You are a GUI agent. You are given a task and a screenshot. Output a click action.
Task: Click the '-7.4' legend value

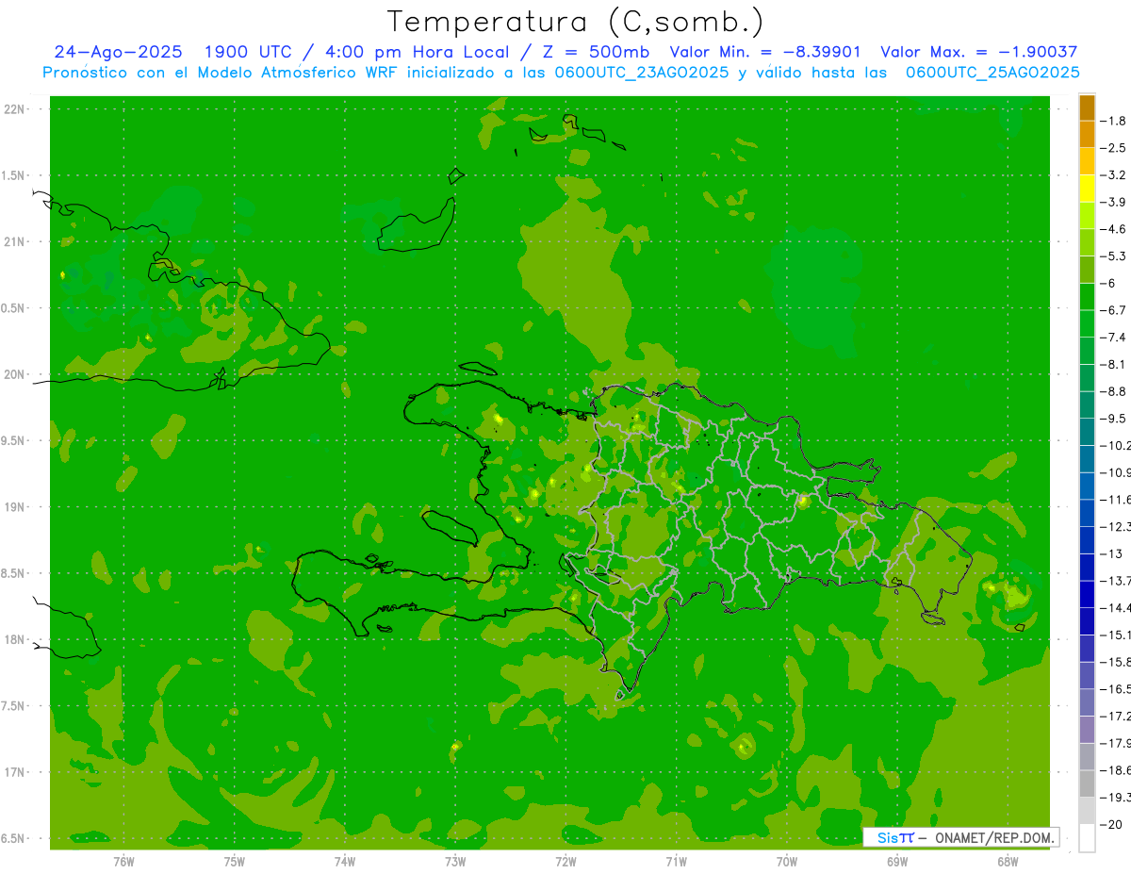(1114, 337)
